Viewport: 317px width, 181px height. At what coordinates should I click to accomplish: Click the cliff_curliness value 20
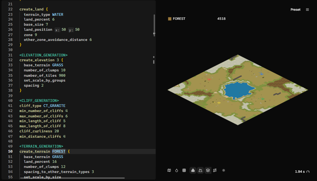point(57,131)
